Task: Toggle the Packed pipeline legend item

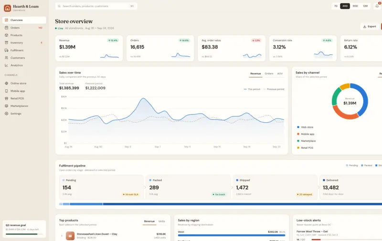Action: pos(366,166)
